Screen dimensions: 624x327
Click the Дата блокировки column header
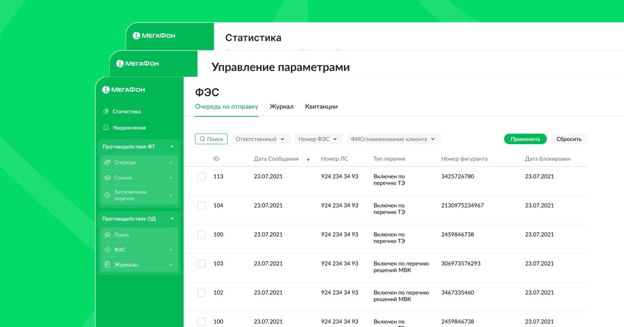coord(548,159)
